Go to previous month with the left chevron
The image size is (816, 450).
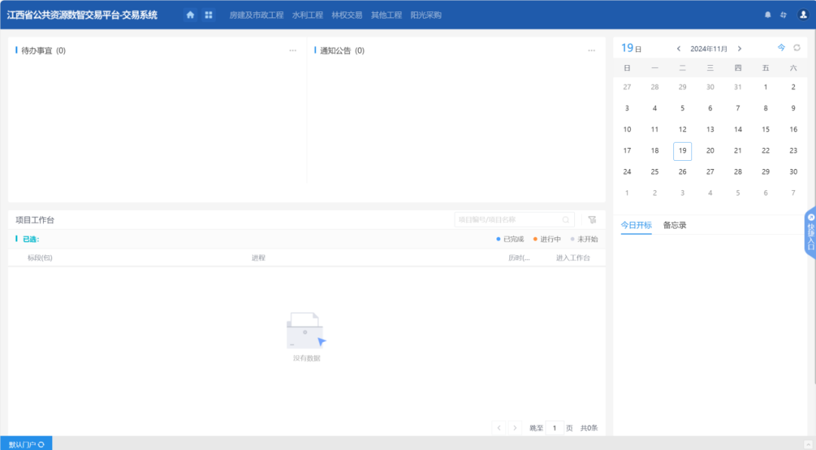tap(678, 48)
